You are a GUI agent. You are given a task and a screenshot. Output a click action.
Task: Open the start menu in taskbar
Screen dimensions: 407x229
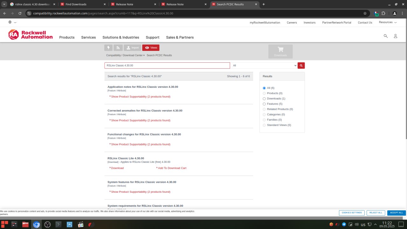tap(4, 225)
